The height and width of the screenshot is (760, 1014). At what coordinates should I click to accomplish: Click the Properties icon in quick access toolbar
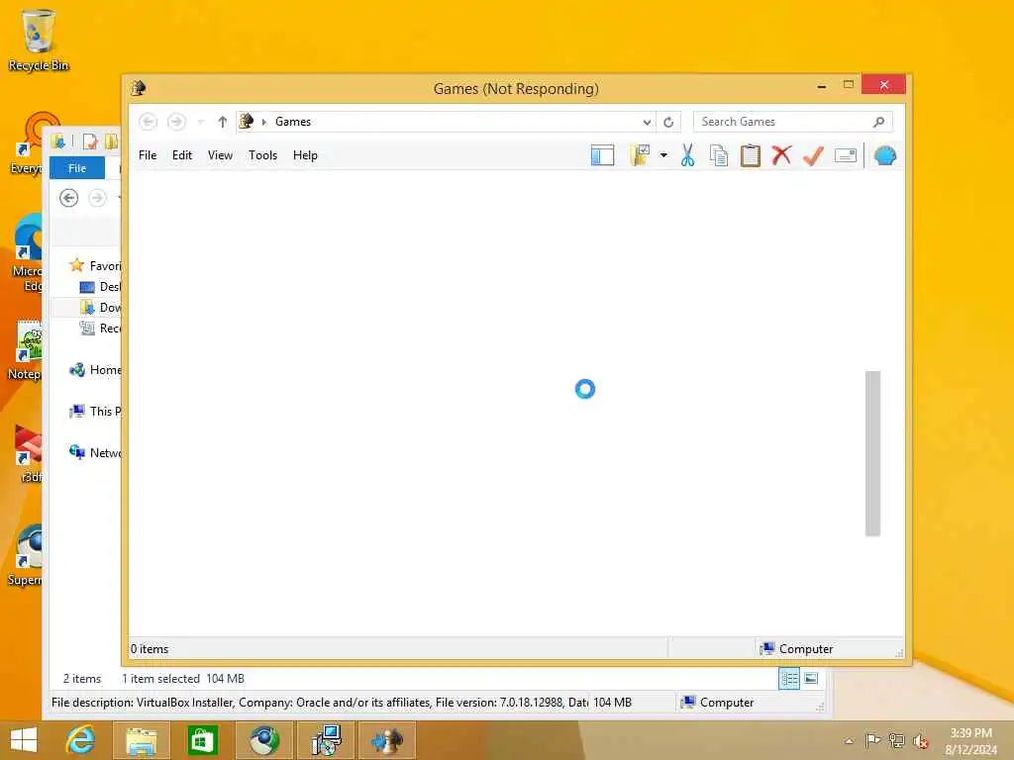point(90,141)
